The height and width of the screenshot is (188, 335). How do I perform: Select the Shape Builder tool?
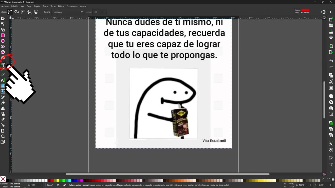[x=3, y=30]
